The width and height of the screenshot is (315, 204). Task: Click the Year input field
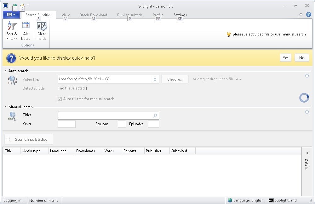pos(66,124)
